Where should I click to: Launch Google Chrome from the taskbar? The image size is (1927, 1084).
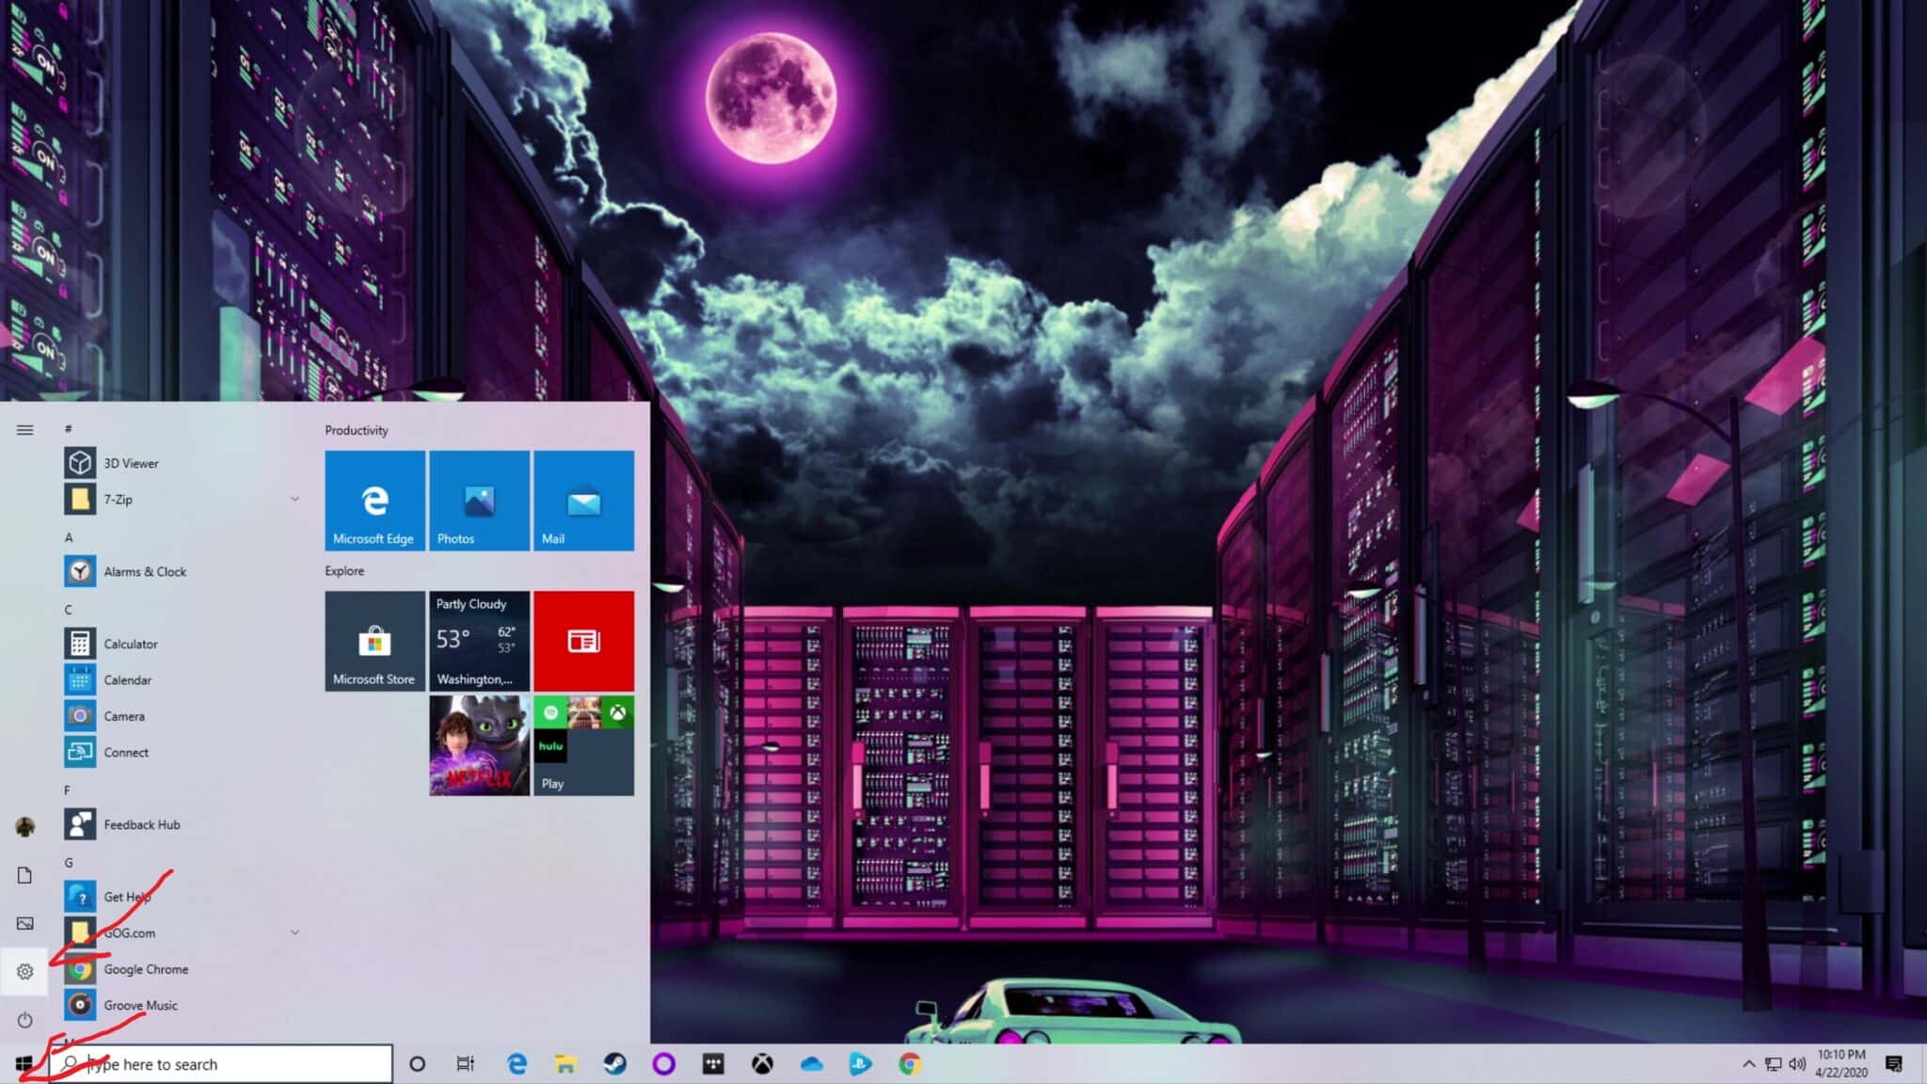(x=908, y=1063)
